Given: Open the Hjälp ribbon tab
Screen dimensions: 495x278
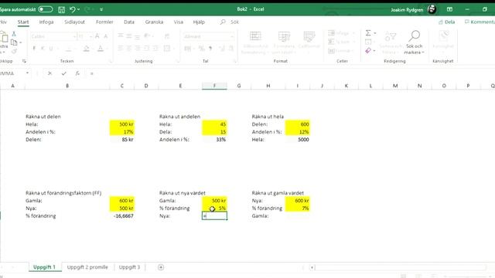Looking at the screenshot, I should tap(199, 22).
